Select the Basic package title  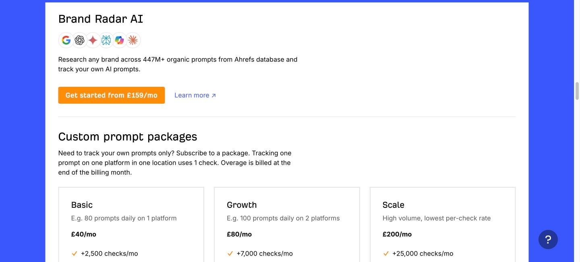pyautogui.click(x=82, y=205)
